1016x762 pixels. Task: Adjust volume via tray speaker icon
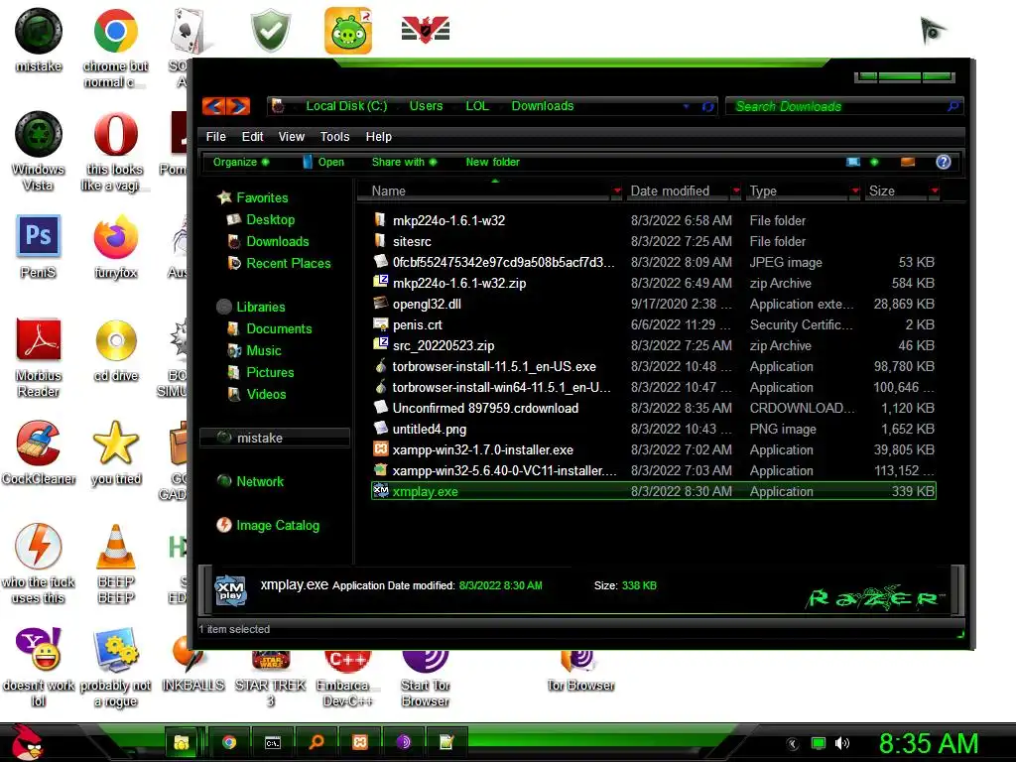click(841, 743)
